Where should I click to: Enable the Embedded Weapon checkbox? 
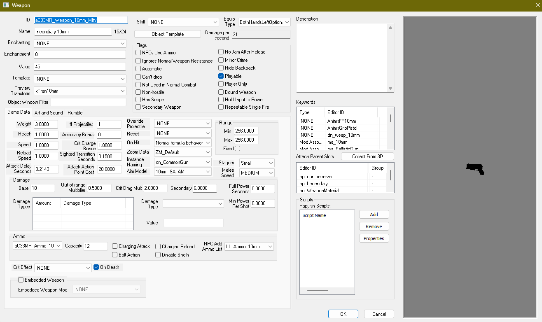pos(21,280)
